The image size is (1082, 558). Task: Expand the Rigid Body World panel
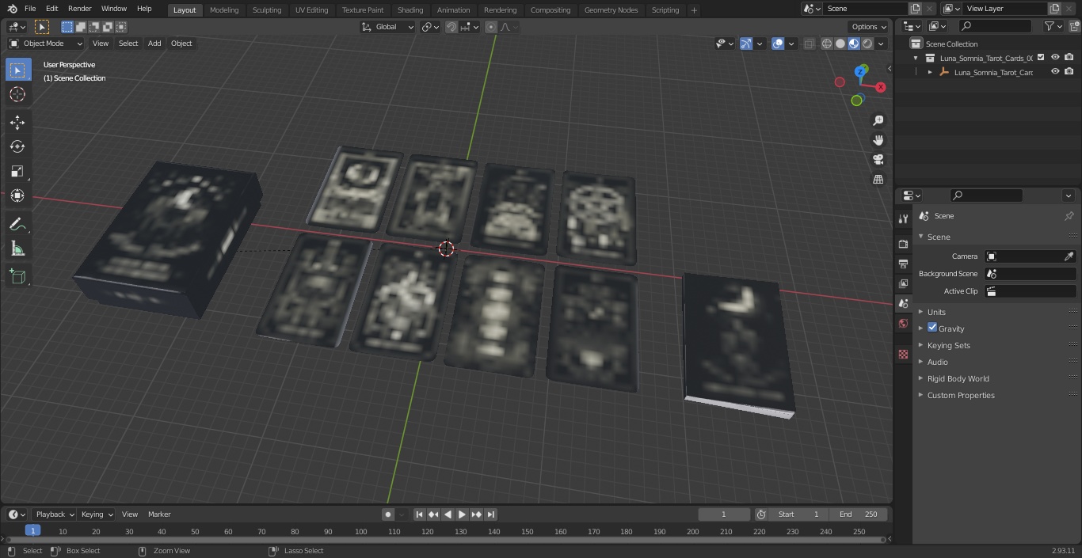958,378
